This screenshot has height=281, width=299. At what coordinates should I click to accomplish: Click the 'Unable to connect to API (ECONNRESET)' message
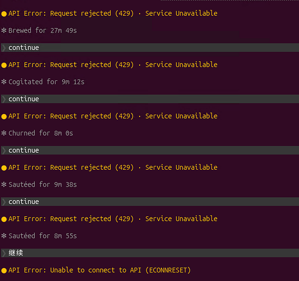[120, 270]
